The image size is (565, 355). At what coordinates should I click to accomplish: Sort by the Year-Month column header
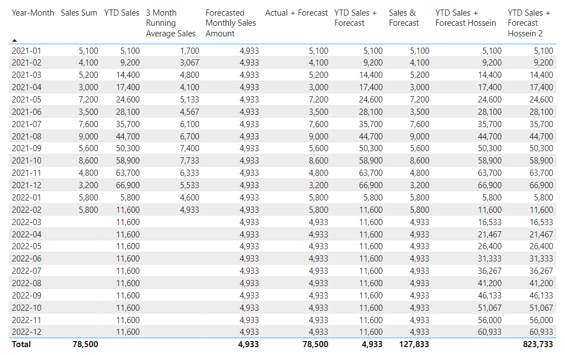coord(33,13)
